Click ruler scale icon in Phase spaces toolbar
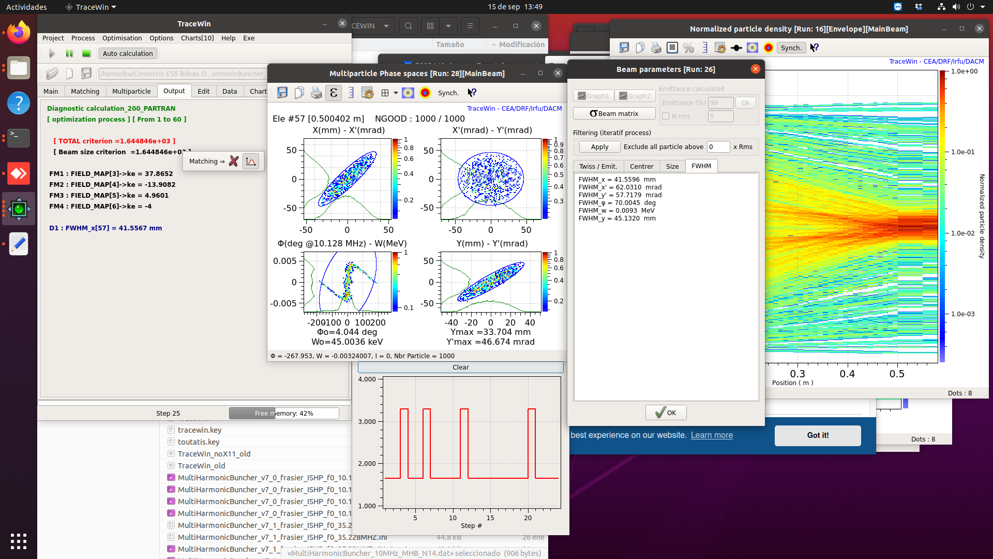Screen dimensions: 993x559 [x=351, y=93]
